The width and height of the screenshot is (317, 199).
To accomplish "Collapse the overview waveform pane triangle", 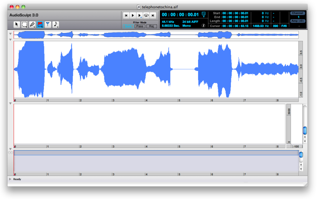I will [10, 34].
